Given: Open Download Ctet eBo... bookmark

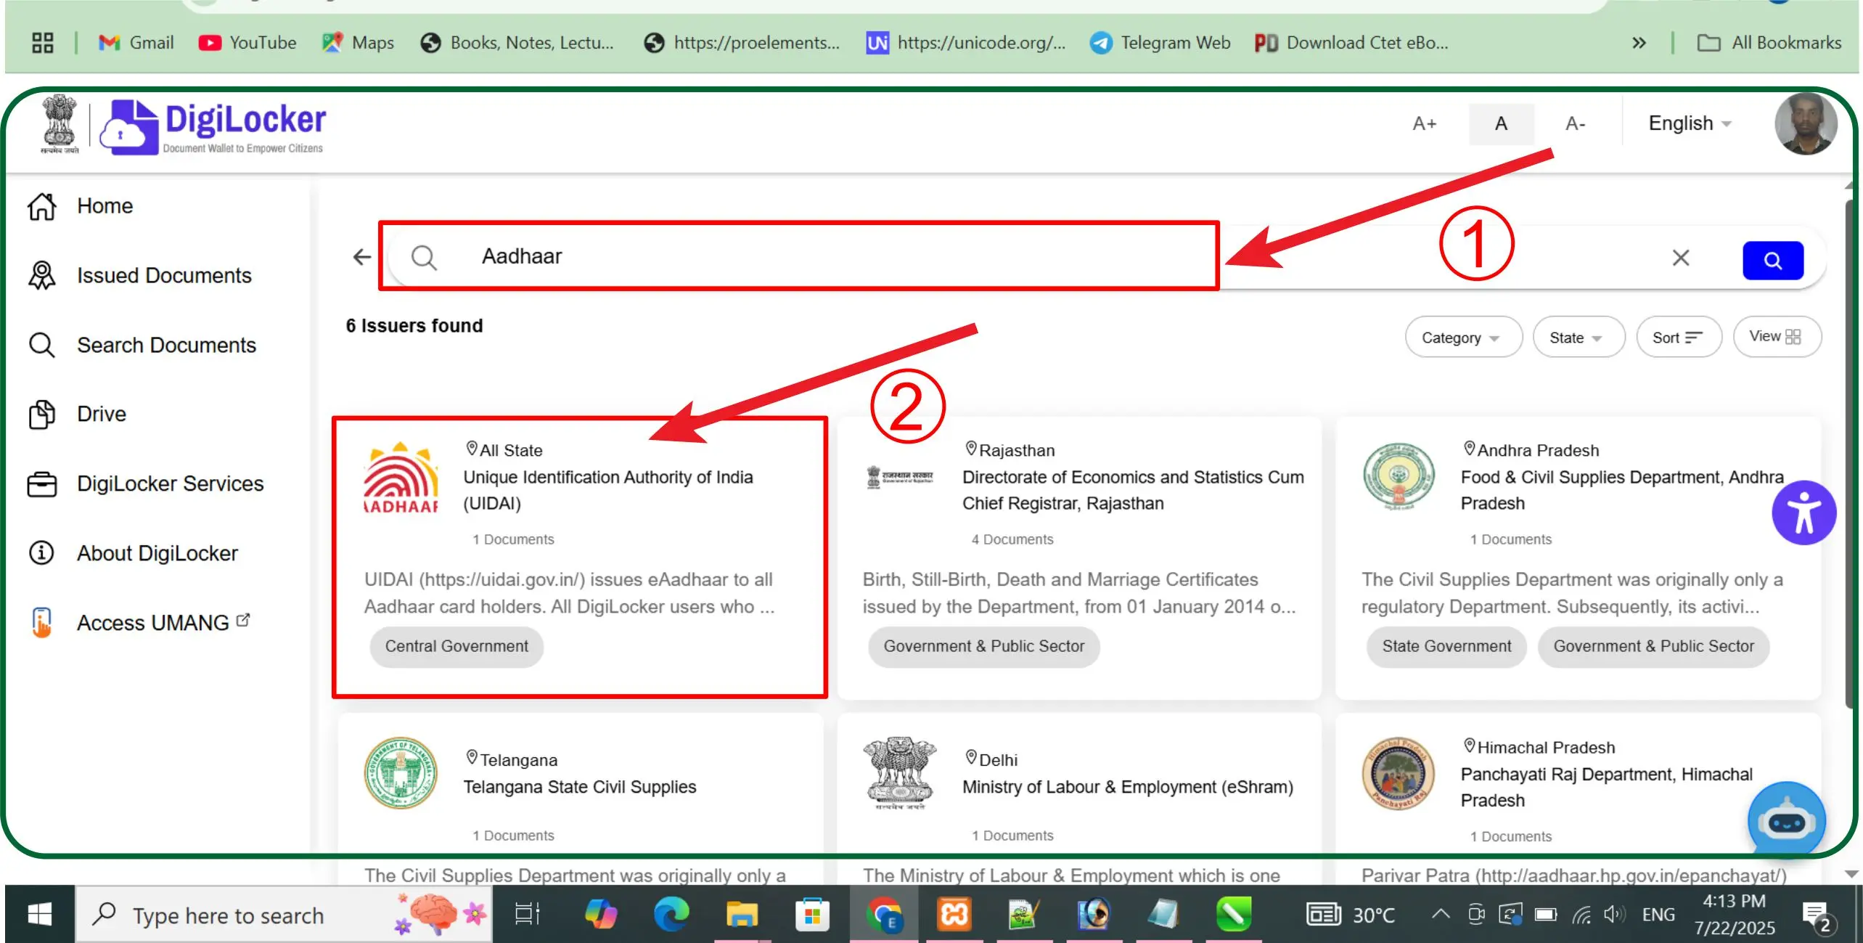Looking at the screenshot, I should coord(1351,43).
